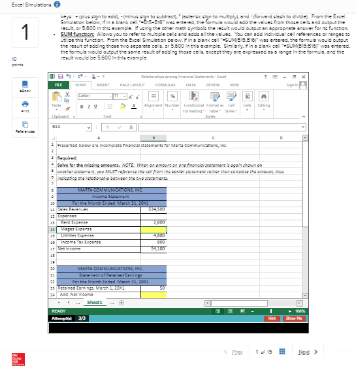The image size is (356, 372).
Task: Click the Hint button
Action: [272, 318]
